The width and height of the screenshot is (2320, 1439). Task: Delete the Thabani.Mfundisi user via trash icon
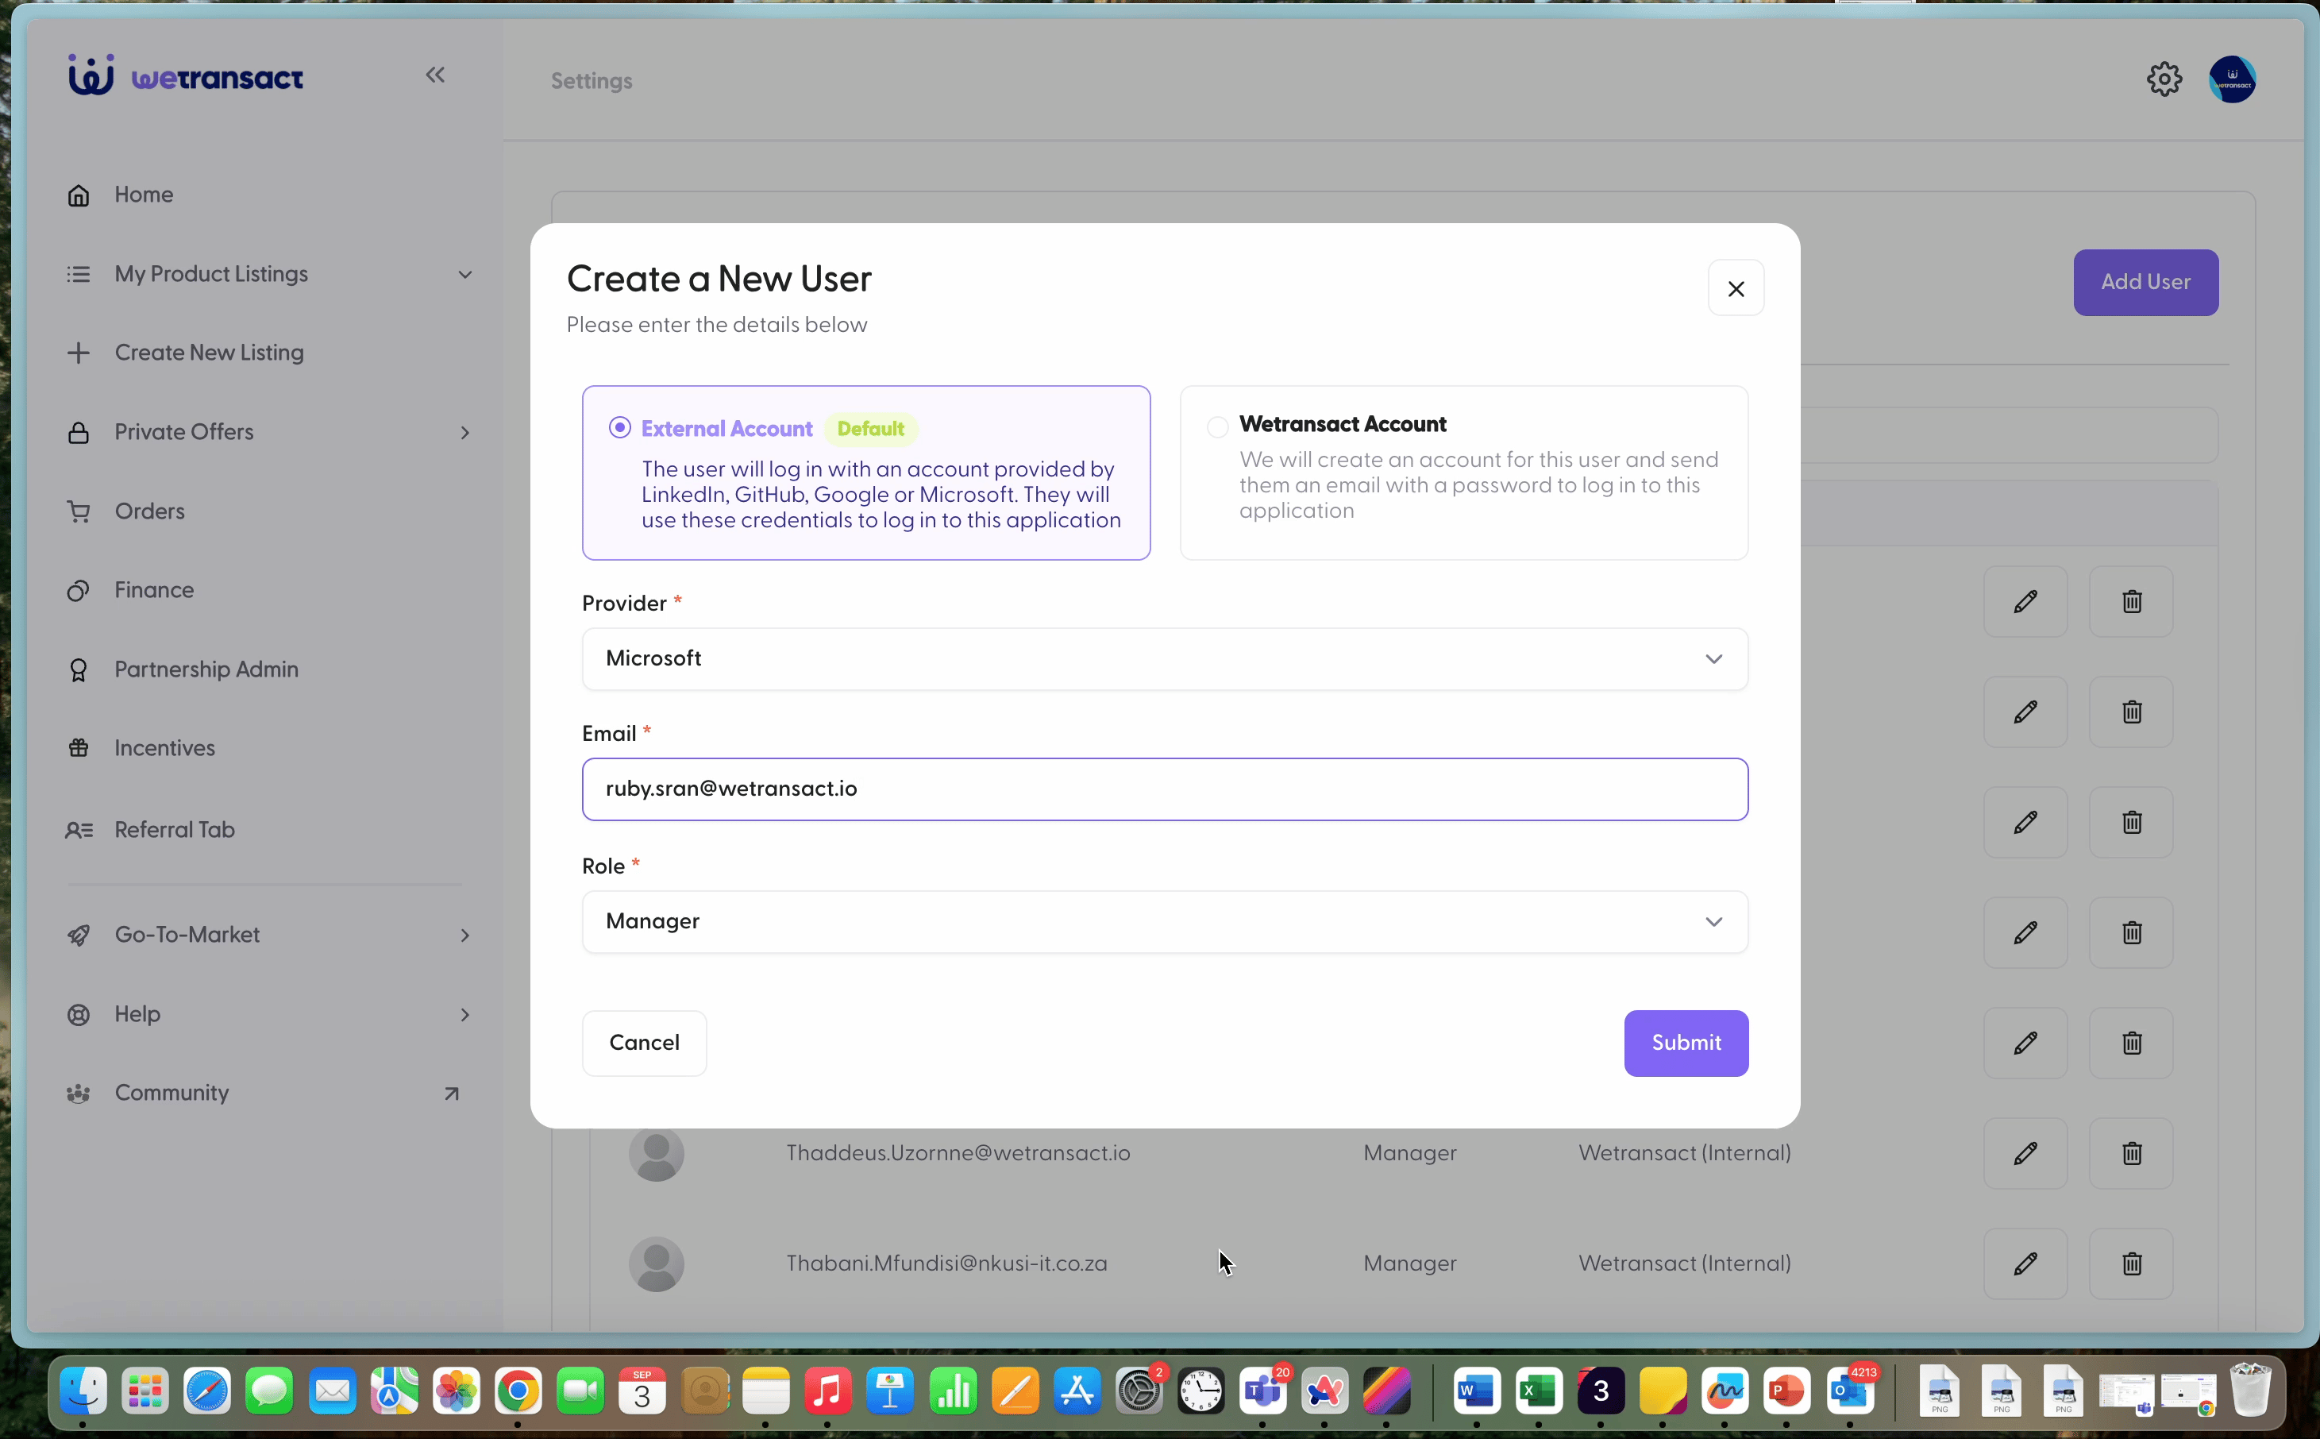(x=2132, y=1263)
